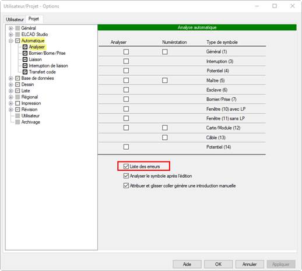Open the Transfert code settings item

pyautogui.click(x=42, y=72)
